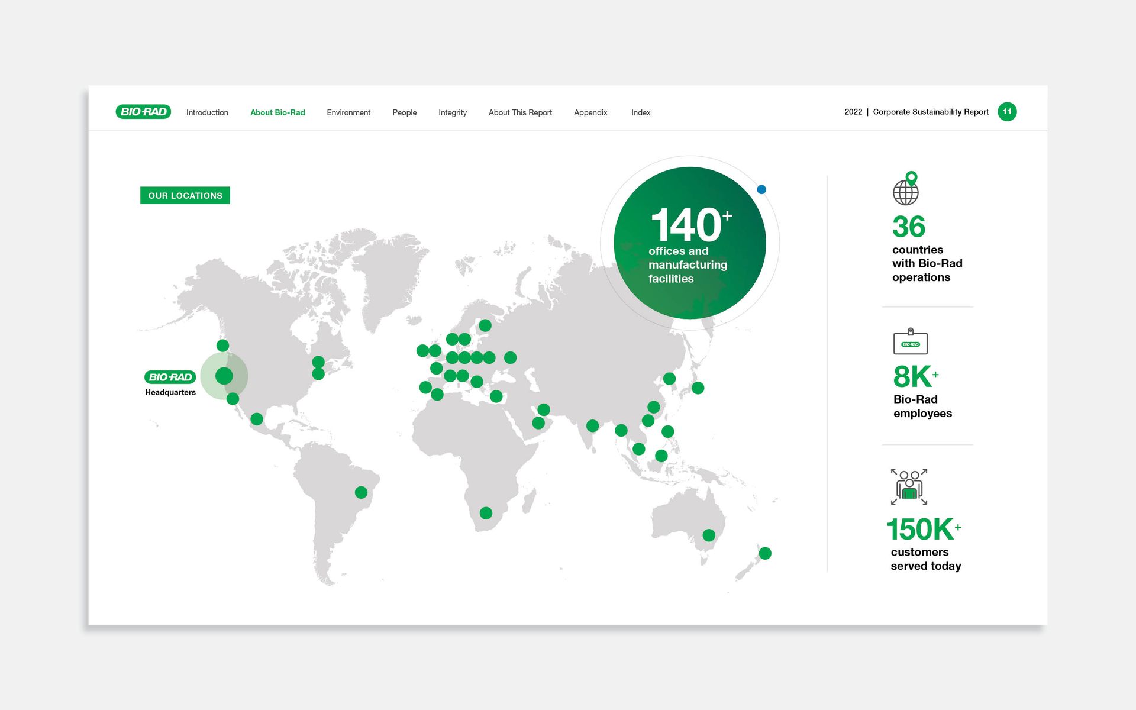Select the Greece location dot
Image resolution: width=1136 pixels, height=710 pixels.
click(x=496, y=396)
